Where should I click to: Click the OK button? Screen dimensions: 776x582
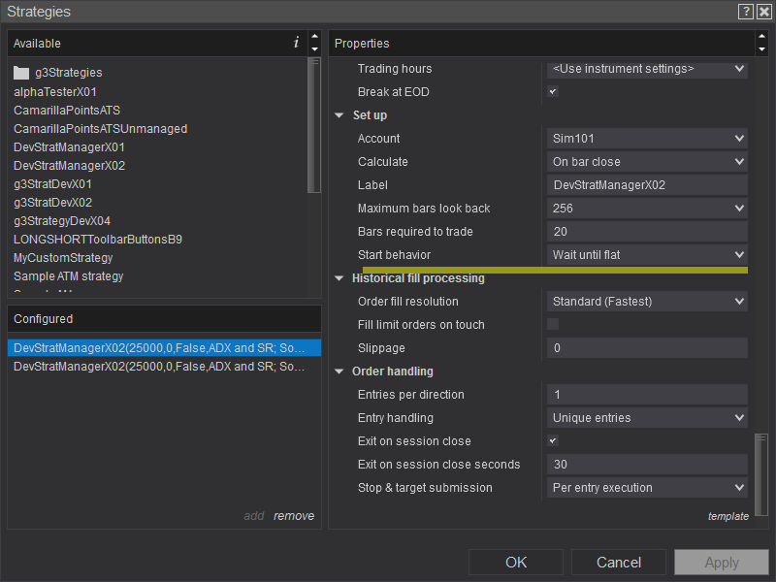pyautogui.click(x=516, y=563)
